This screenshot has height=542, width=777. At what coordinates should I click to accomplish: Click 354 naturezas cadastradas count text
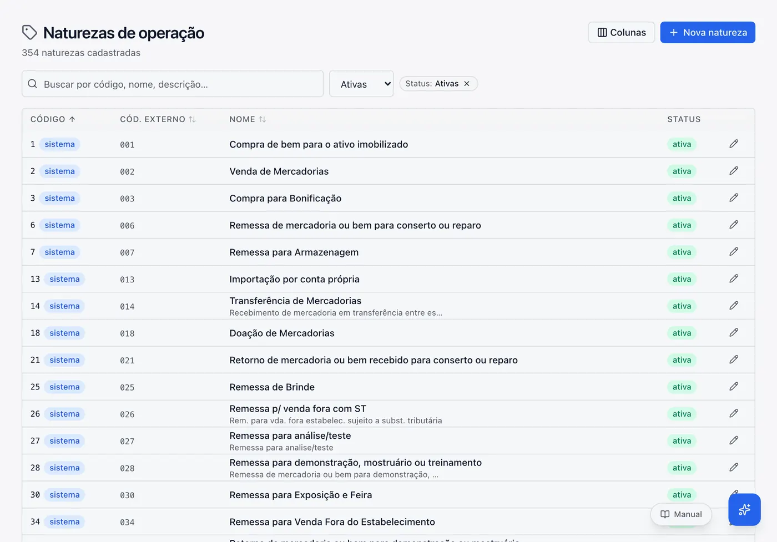[81, 53]
